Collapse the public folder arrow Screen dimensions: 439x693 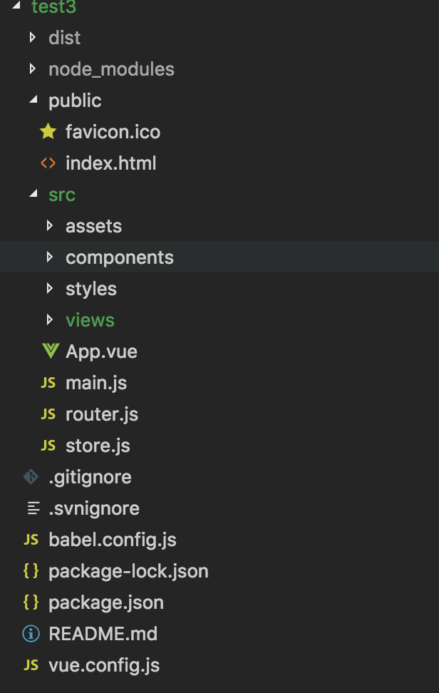(x=33, y=101)
